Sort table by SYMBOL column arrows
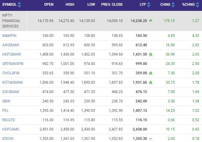The image size is (202, 142). pos(19,5)
